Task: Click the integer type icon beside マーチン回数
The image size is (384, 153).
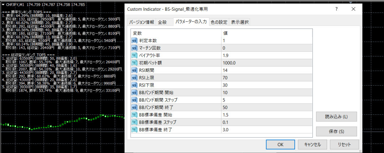Action: point(134,48)
